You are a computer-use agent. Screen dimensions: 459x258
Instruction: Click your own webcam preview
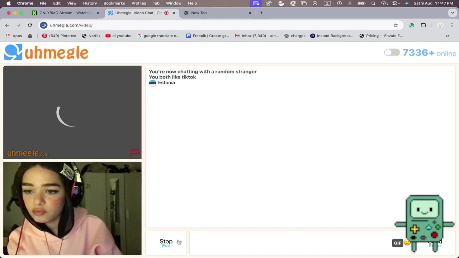[x=72, y=209]
